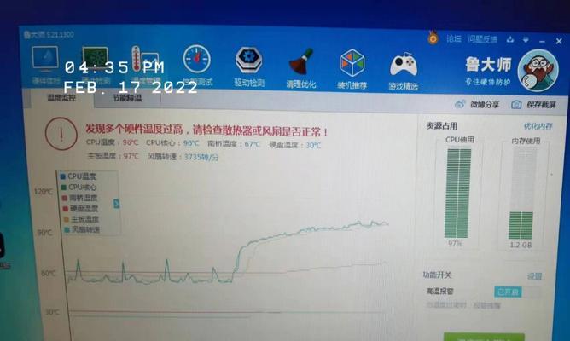570x341 pixels.
Task: Click the overheating warning message in red
Action: [206, 130]
